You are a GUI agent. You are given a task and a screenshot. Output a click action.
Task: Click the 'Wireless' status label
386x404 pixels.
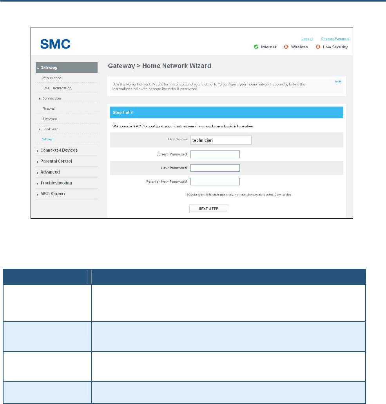point(299,47)
